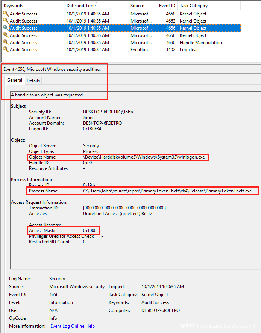
Task: Click key icon on the Log clear row
Action: [6, 50]
